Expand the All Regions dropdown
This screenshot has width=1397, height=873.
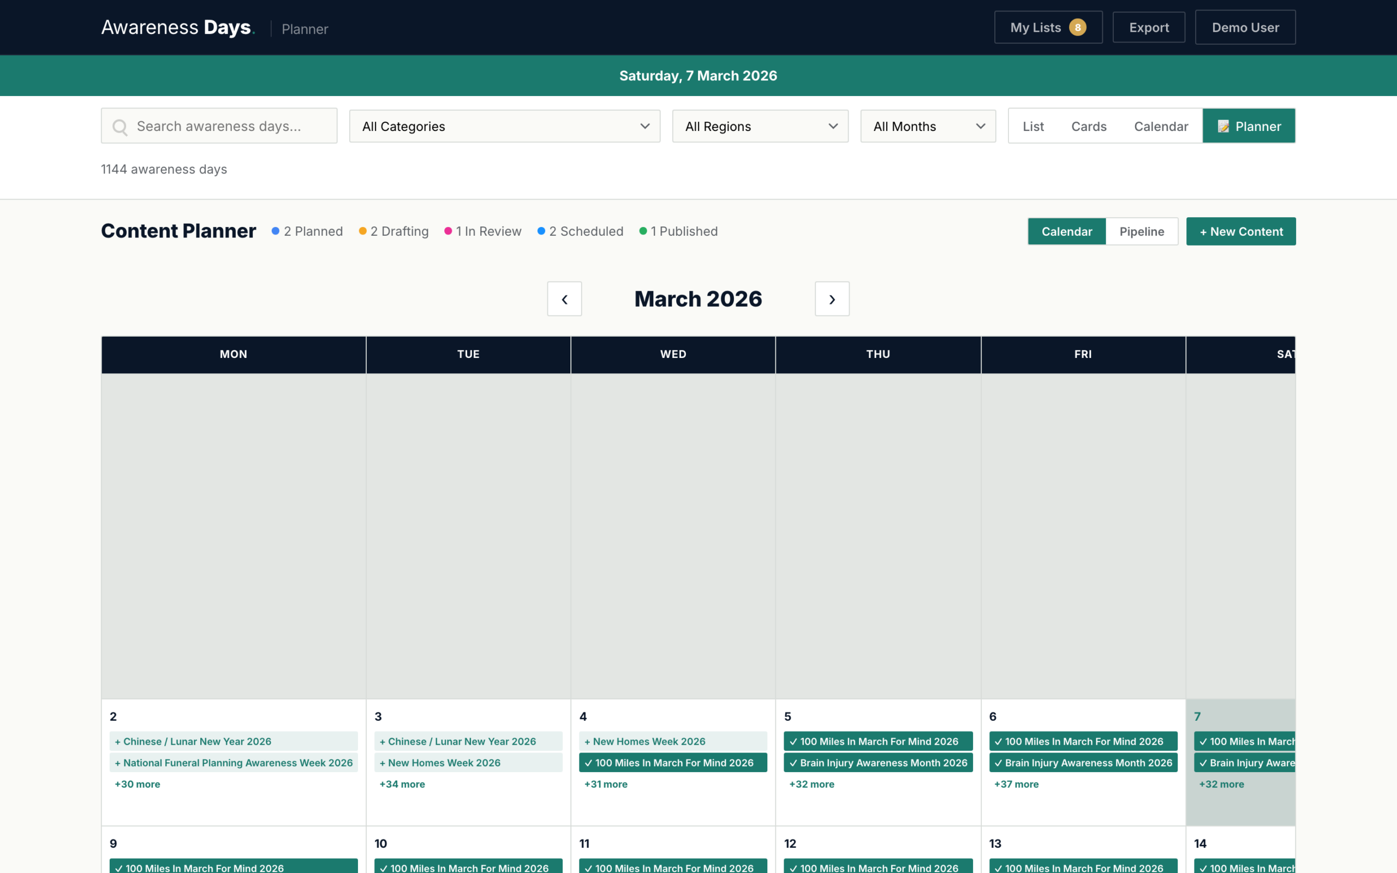[760, 126]
